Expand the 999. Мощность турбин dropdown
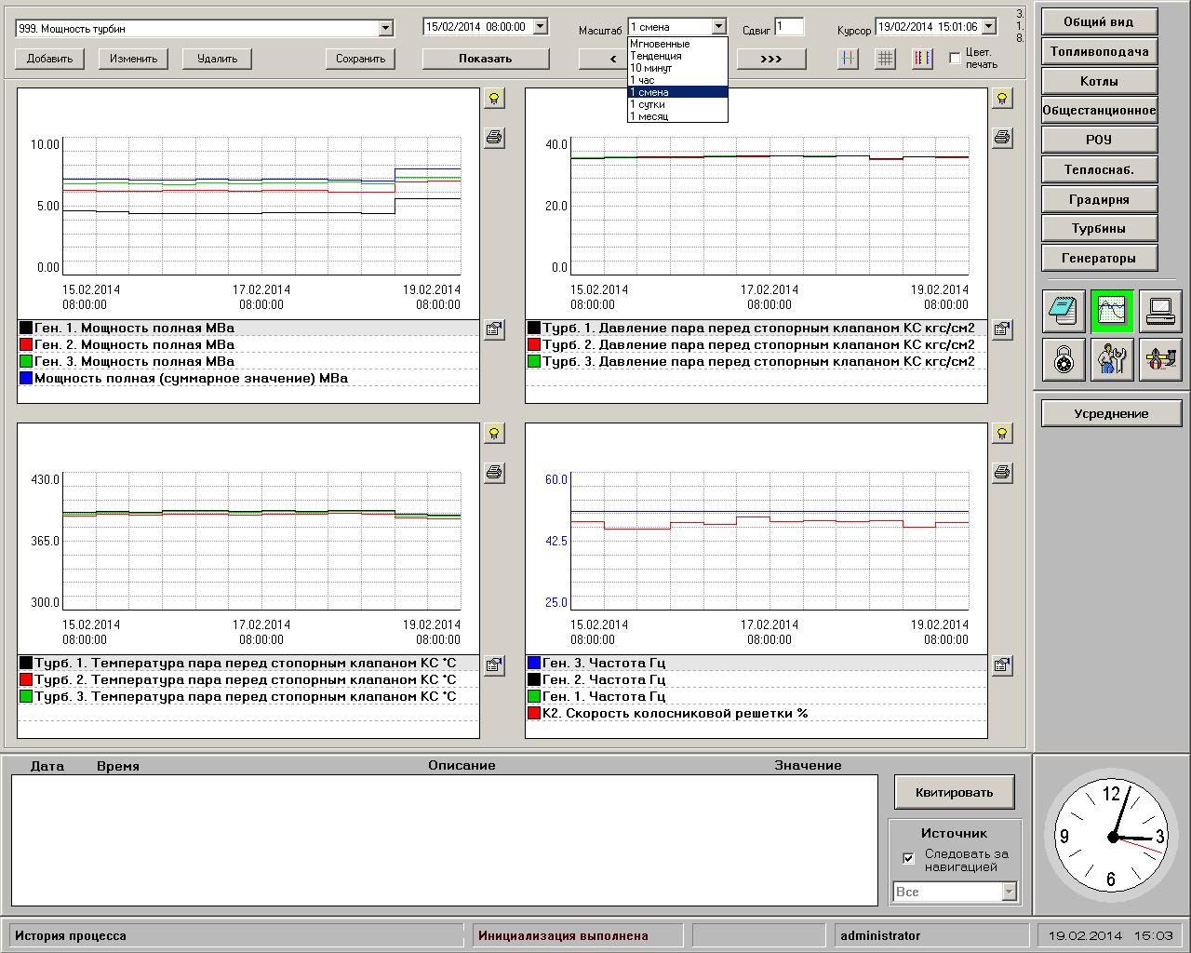Screen dimensions: 1191x953 pyautogui.click(x=385, y=29)
